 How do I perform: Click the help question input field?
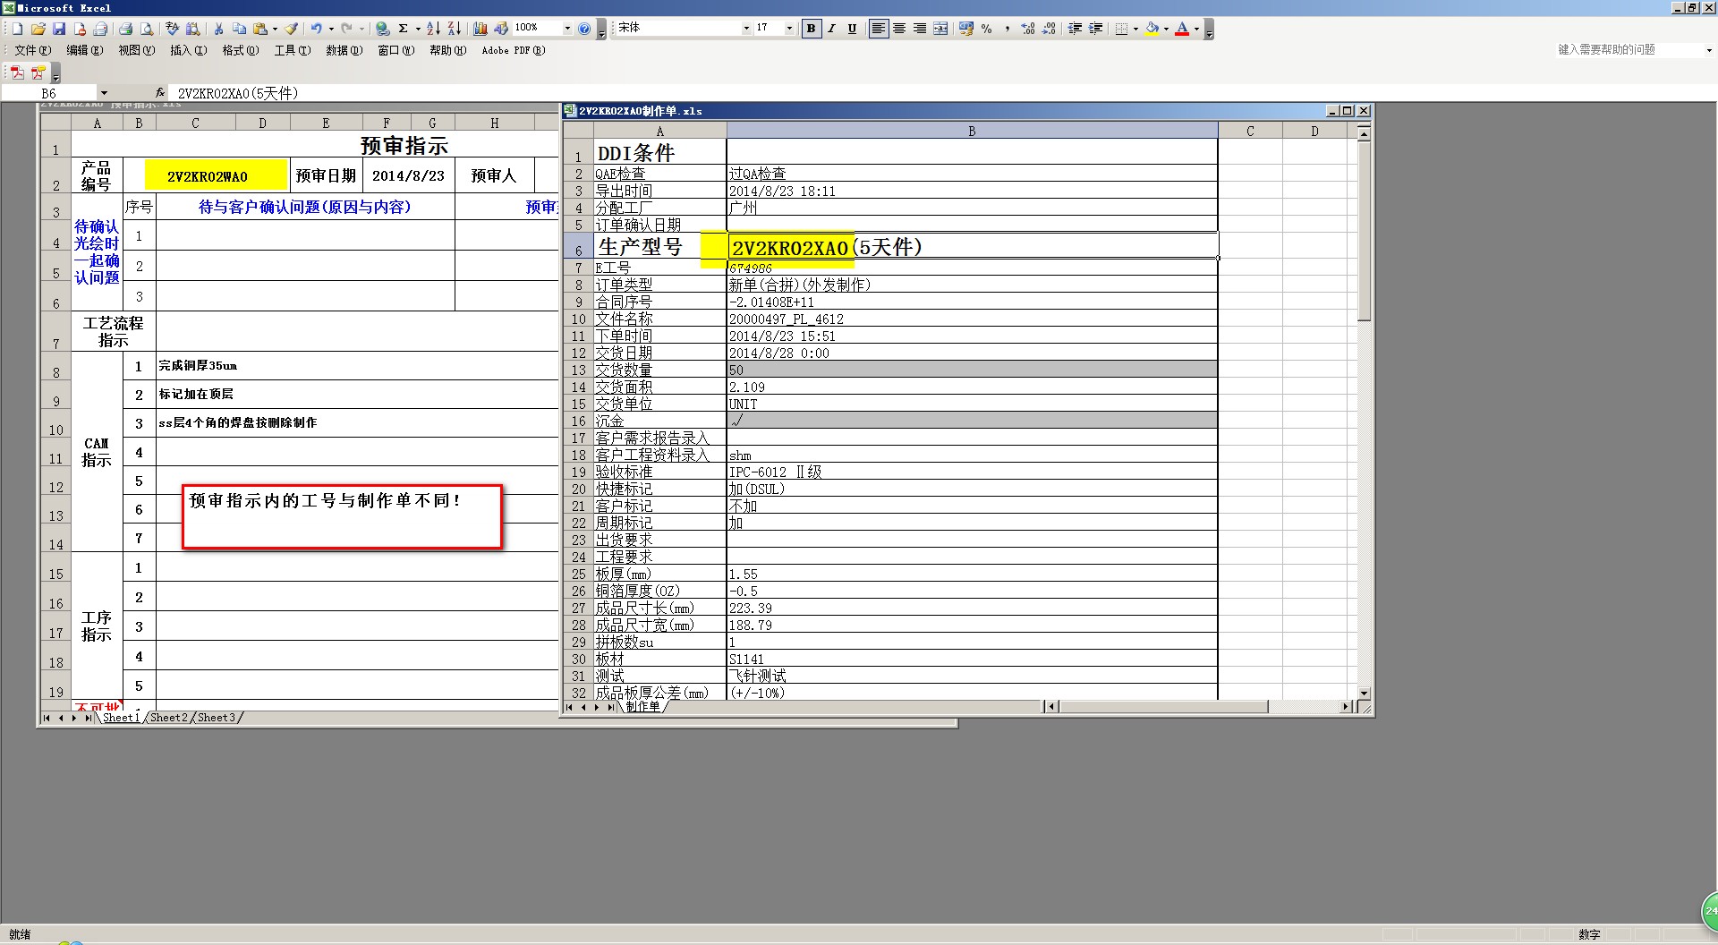(1629, 50)
